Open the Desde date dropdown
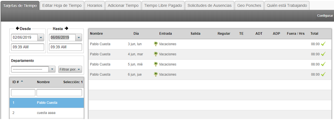The width and height of the screenshot is (334, 120). [41, 37]
